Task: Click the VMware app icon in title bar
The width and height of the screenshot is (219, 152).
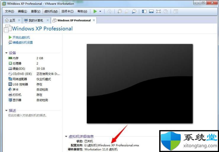Action: click(x=4, y=4)
